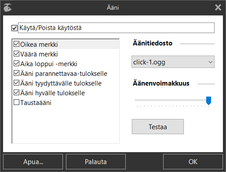This screenshot has height=172, width=226.
Task: Toggle Ääni parannettavaa-tulokselle checkbox
Action: point(16,73)
